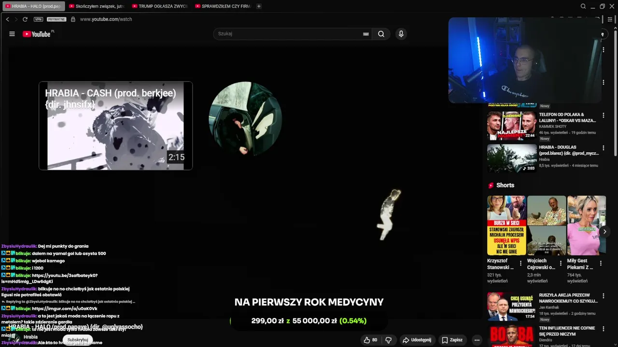Open YouTube hamburger guide menu
Screen dimensions: 618x347
(x=12, y=34)
